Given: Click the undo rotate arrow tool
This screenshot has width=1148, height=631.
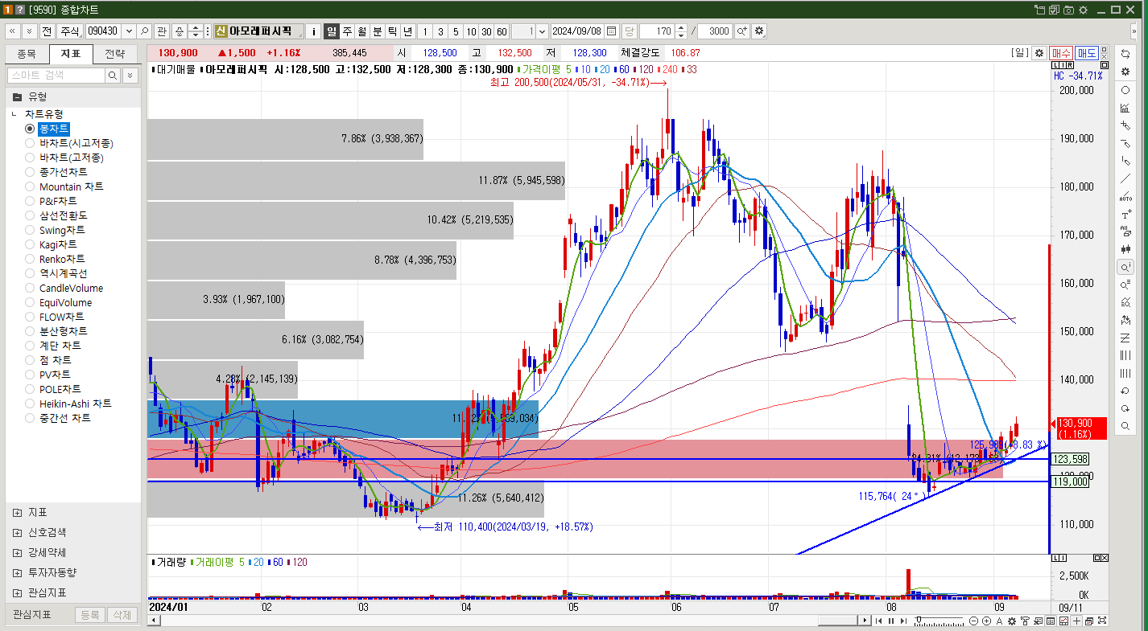Looking at the screenshot, I should point(1125,391).
